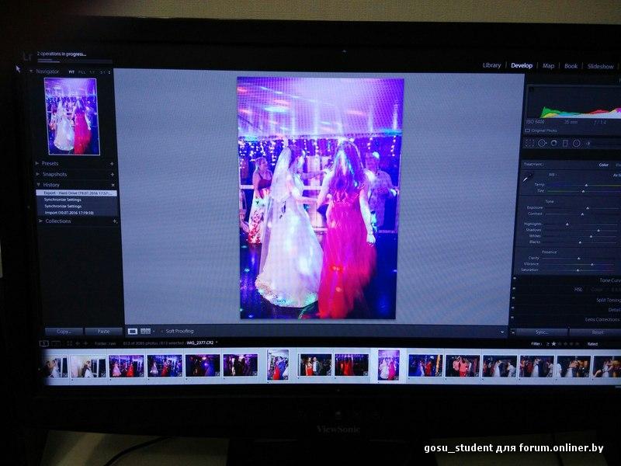
Task: Collapse the Navigator panel
Action: point(31,71)
